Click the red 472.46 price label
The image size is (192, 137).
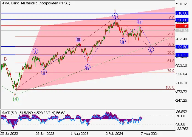[x=182, y=26]
